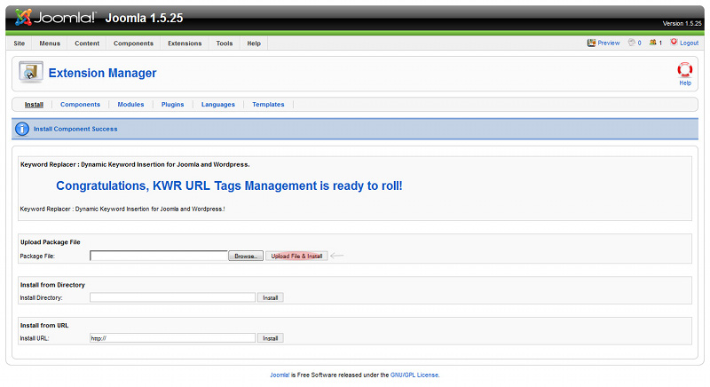Click Install button for Install URL
The image size is (710, 387).
pyautogui.click(x=271, y=338)
